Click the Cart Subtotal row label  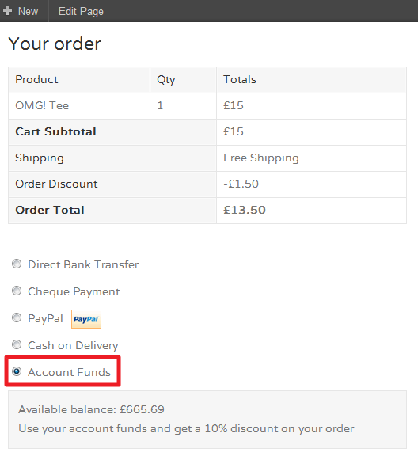55,131
